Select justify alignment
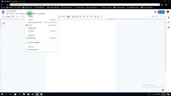The height and width of the screenshot is (96, 171). 80,17
